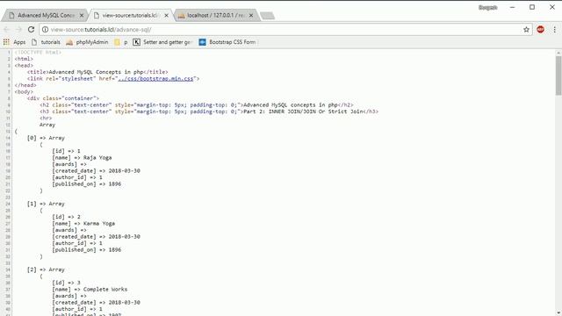The height and width of the screenshot is (316, 562).
Task: Open the yellow folder bookmark labeled p
Action: pyautogui.click(x=121, y=42)
